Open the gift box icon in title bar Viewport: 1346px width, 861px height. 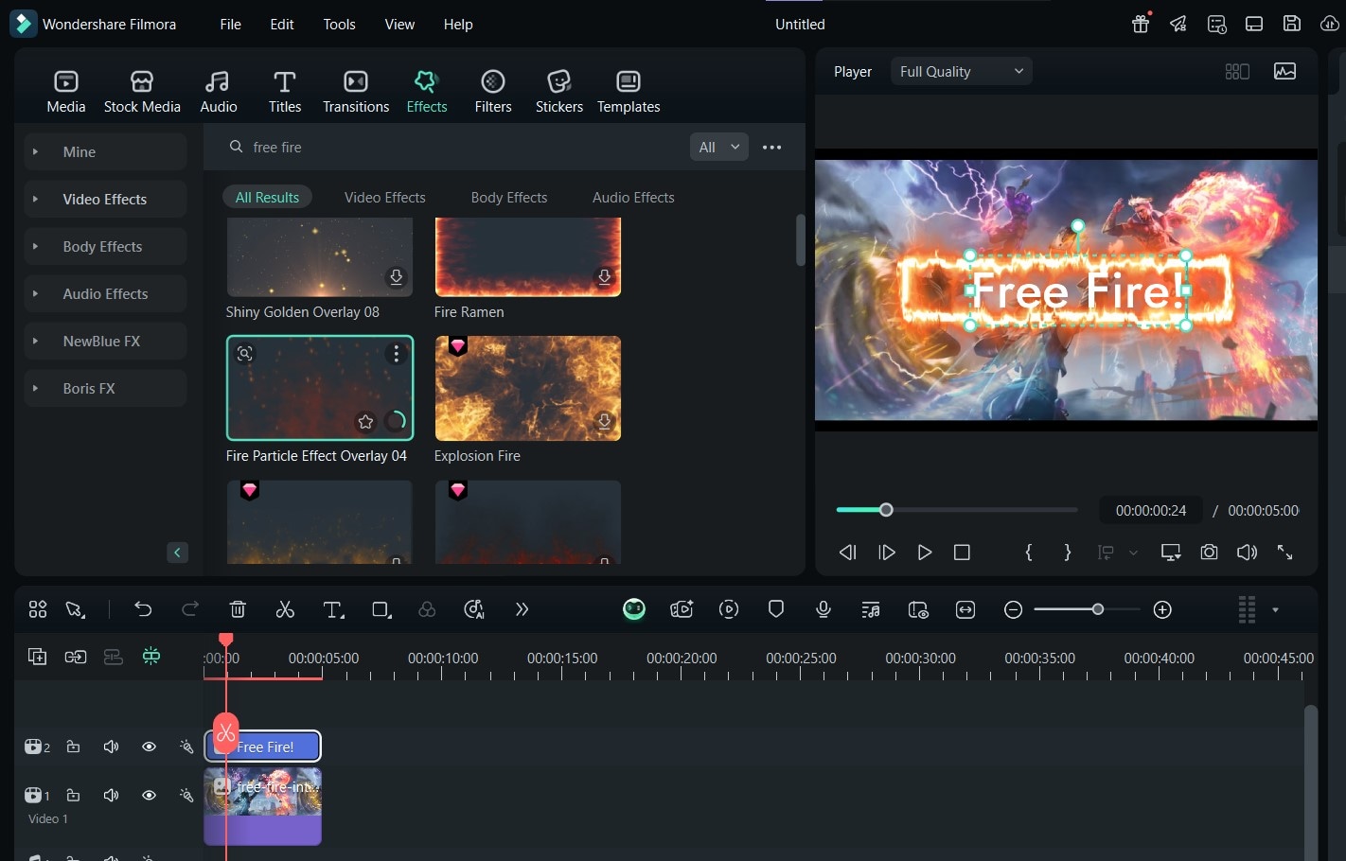pos(1141,24)
